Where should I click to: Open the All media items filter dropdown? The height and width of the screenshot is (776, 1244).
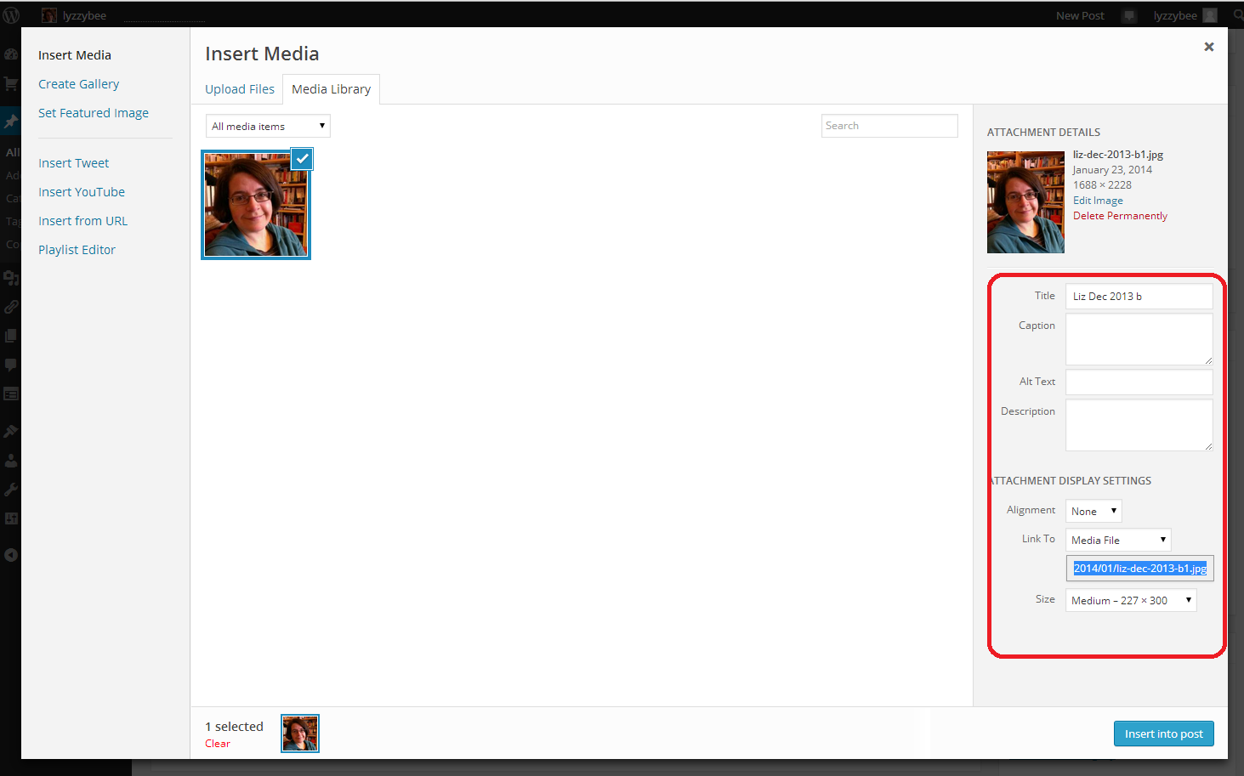pos(268,126)
